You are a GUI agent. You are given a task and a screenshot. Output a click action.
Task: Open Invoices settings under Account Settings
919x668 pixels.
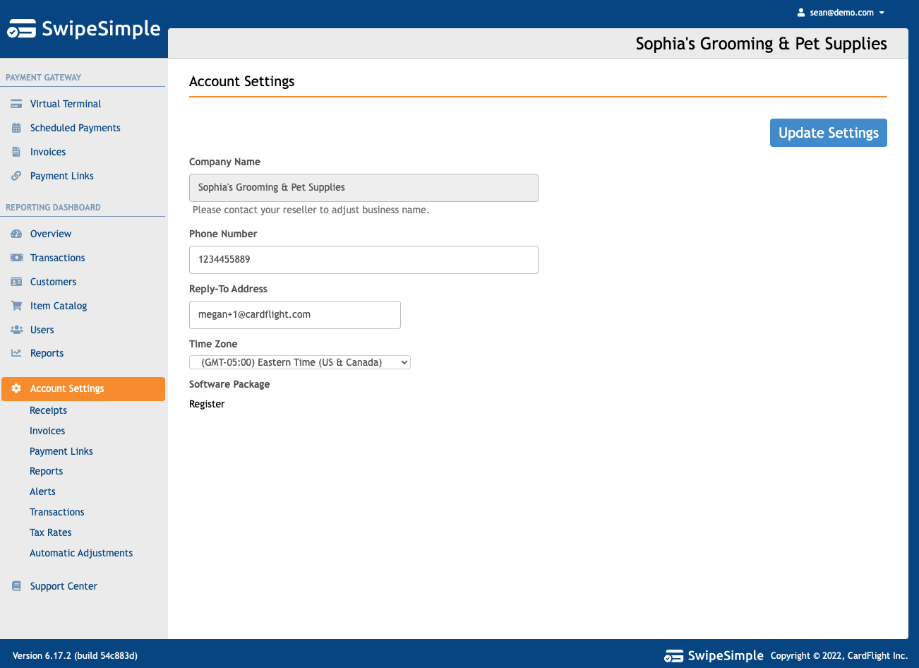pos(47,431)
